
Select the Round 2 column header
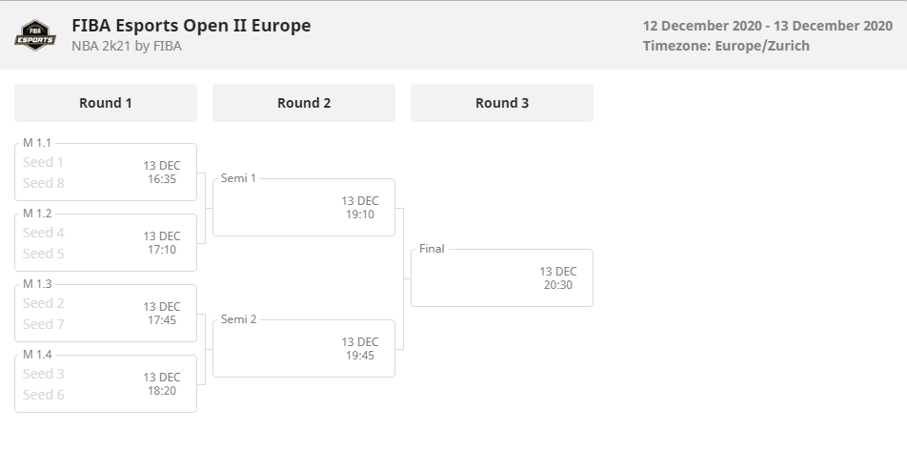pos(304,103)
